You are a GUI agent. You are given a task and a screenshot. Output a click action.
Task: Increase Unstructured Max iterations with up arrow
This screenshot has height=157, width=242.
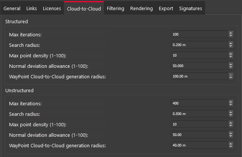[x=231, y=102]
